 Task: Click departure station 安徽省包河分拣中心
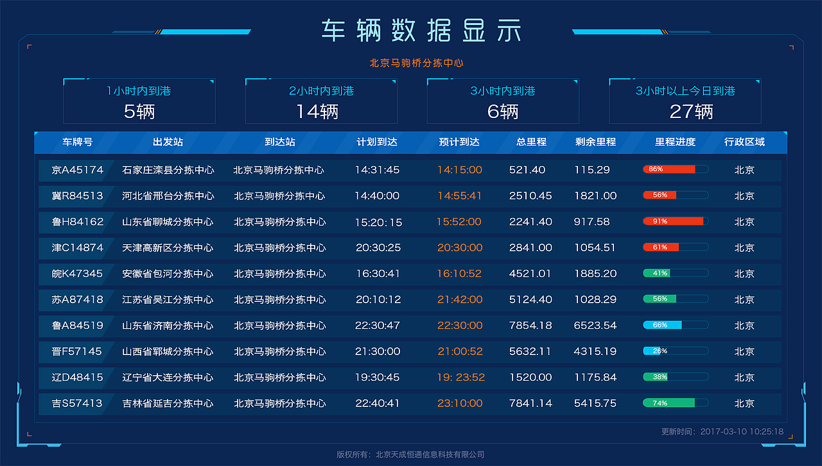pos(168,274)
